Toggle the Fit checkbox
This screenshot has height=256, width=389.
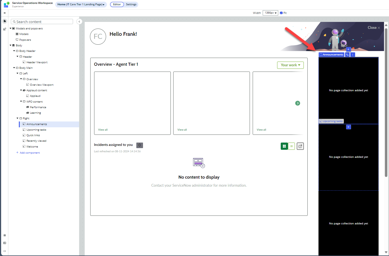[x=281, y=13]
